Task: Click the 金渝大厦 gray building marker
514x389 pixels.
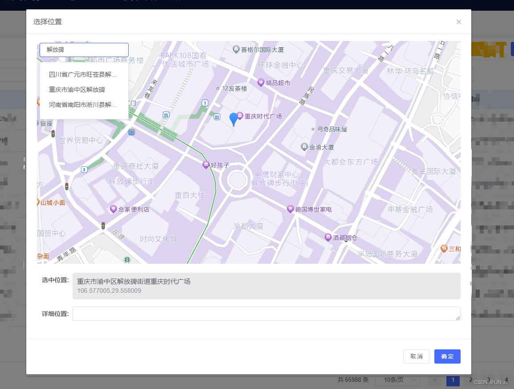Action: tap(304, 147)
